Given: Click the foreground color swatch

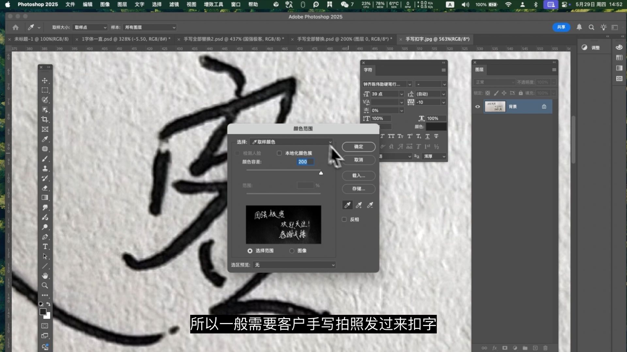Looking at the screenshot, I should point(43,312).
